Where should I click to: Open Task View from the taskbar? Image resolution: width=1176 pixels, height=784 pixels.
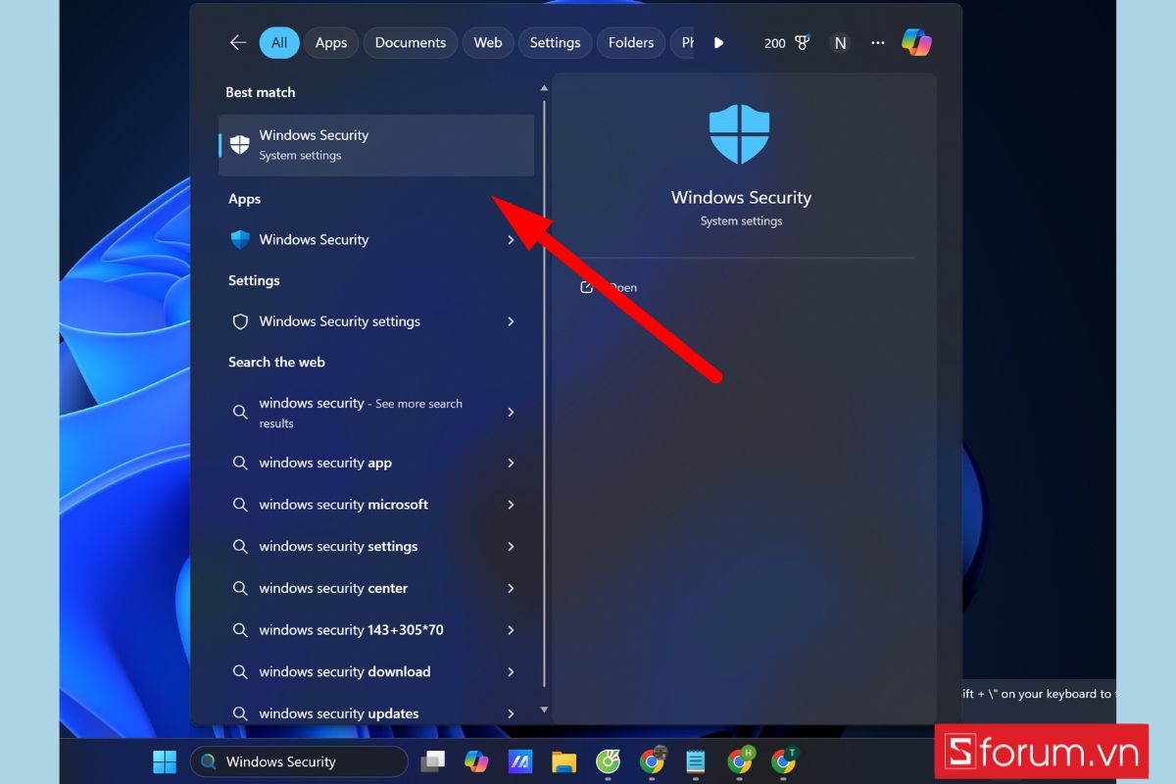(x=433, y=761)
